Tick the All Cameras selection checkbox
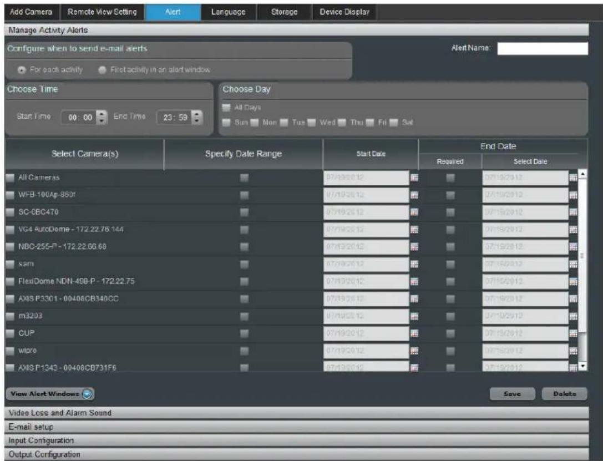Viewport: 603px width, 461px height. (x=10, y=178)
